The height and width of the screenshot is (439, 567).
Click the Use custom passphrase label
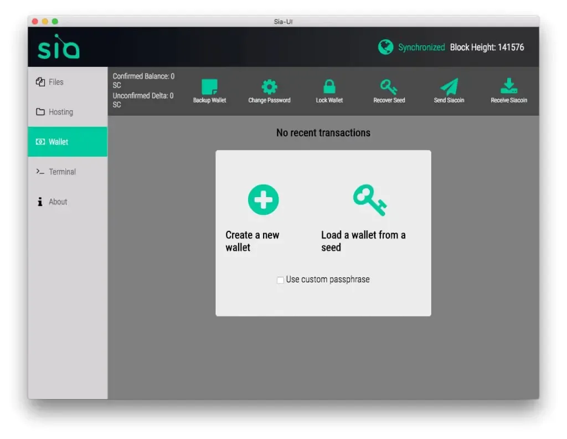tap(328, 280)
